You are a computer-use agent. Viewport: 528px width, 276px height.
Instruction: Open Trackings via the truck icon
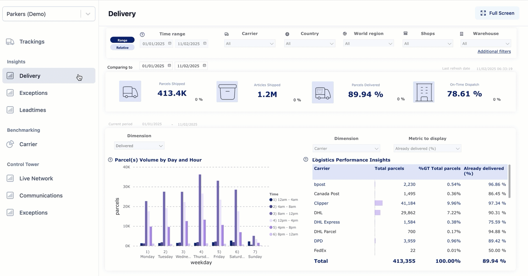10,42
